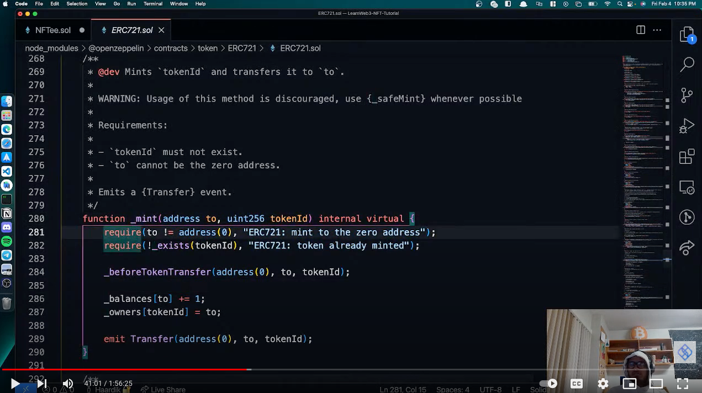The image size is (702, 393).
Task: Click the Live Share status bar button
Action: coord(162,389)
